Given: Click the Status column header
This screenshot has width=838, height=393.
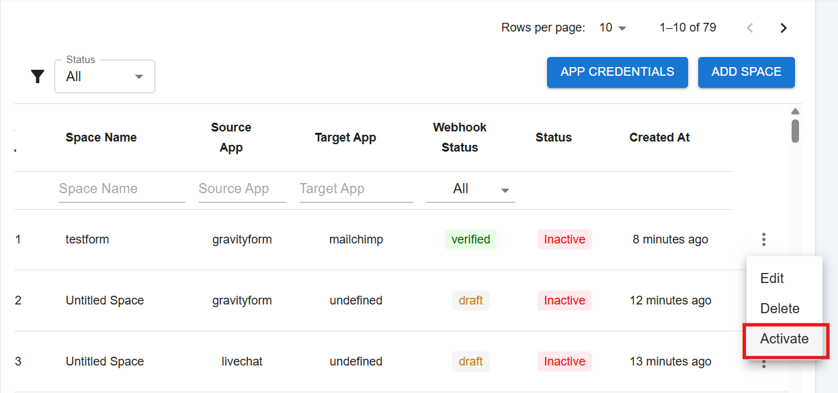Looking at the screenshot, I should [554, 137].
